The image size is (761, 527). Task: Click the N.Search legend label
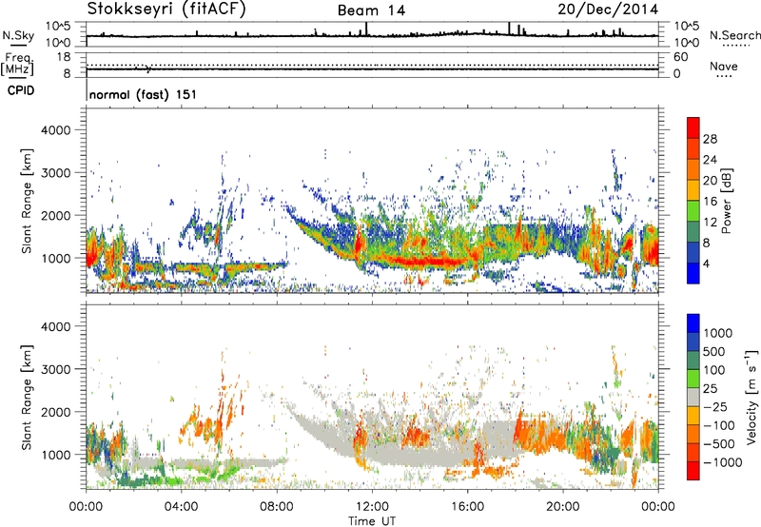[x=735, y=35]
